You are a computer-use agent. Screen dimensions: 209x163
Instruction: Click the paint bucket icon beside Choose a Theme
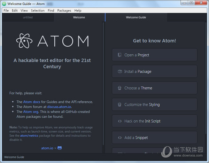pyautogui.click(x=119, y=88)
